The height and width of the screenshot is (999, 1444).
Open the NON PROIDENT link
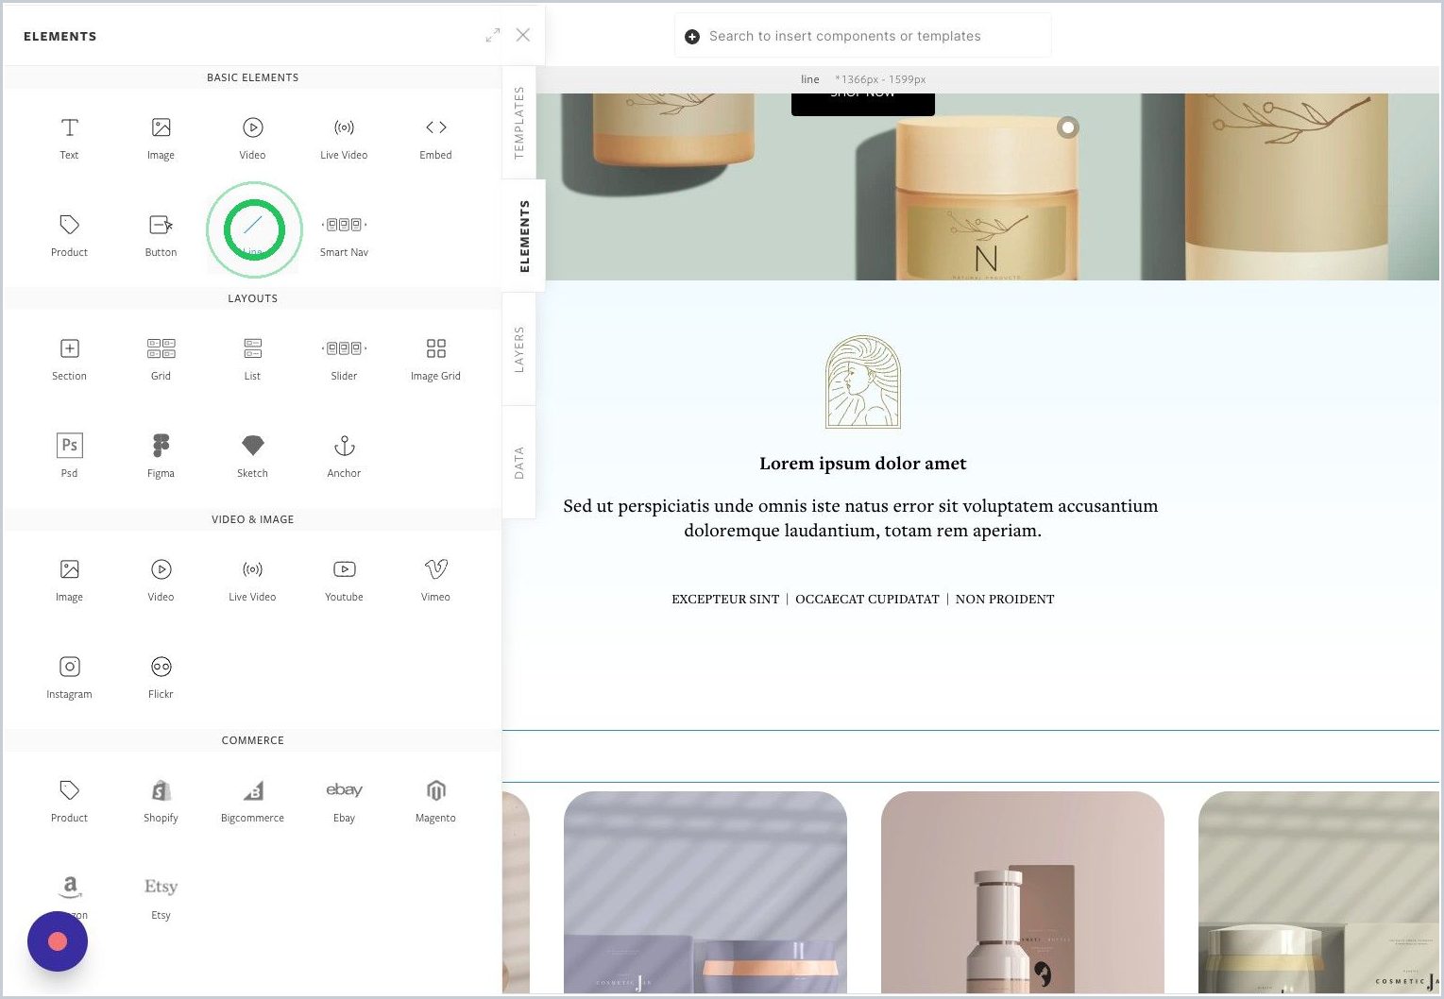pos(1005,599)
